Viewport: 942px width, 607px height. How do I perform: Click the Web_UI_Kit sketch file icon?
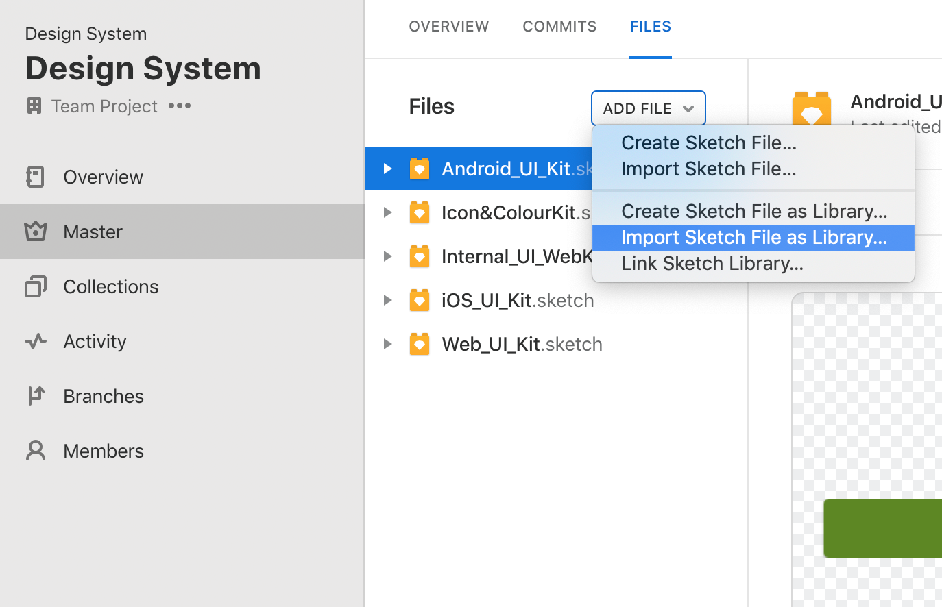click(x=420, y=344)
